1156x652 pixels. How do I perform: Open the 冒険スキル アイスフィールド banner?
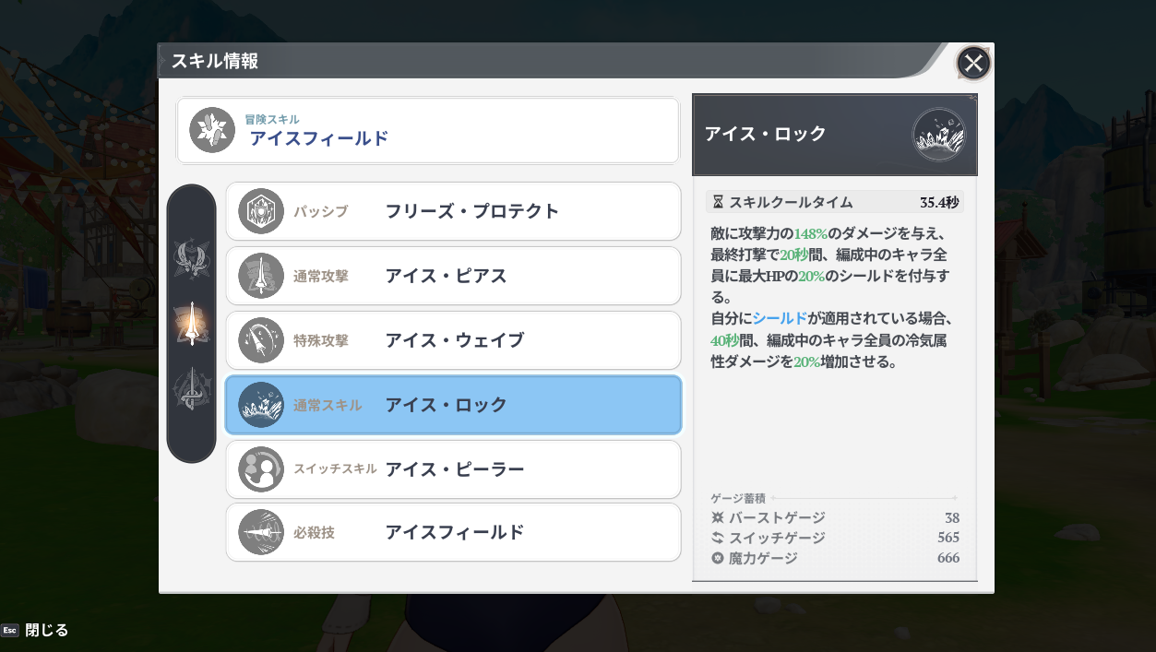click(x=428, y=131)
